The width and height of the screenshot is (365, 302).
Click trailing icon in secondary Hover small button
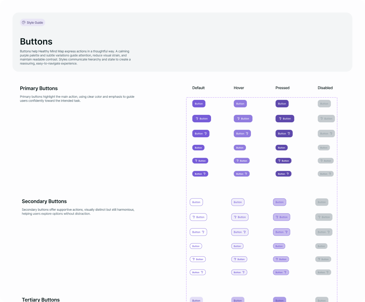[x=243, y=272]
